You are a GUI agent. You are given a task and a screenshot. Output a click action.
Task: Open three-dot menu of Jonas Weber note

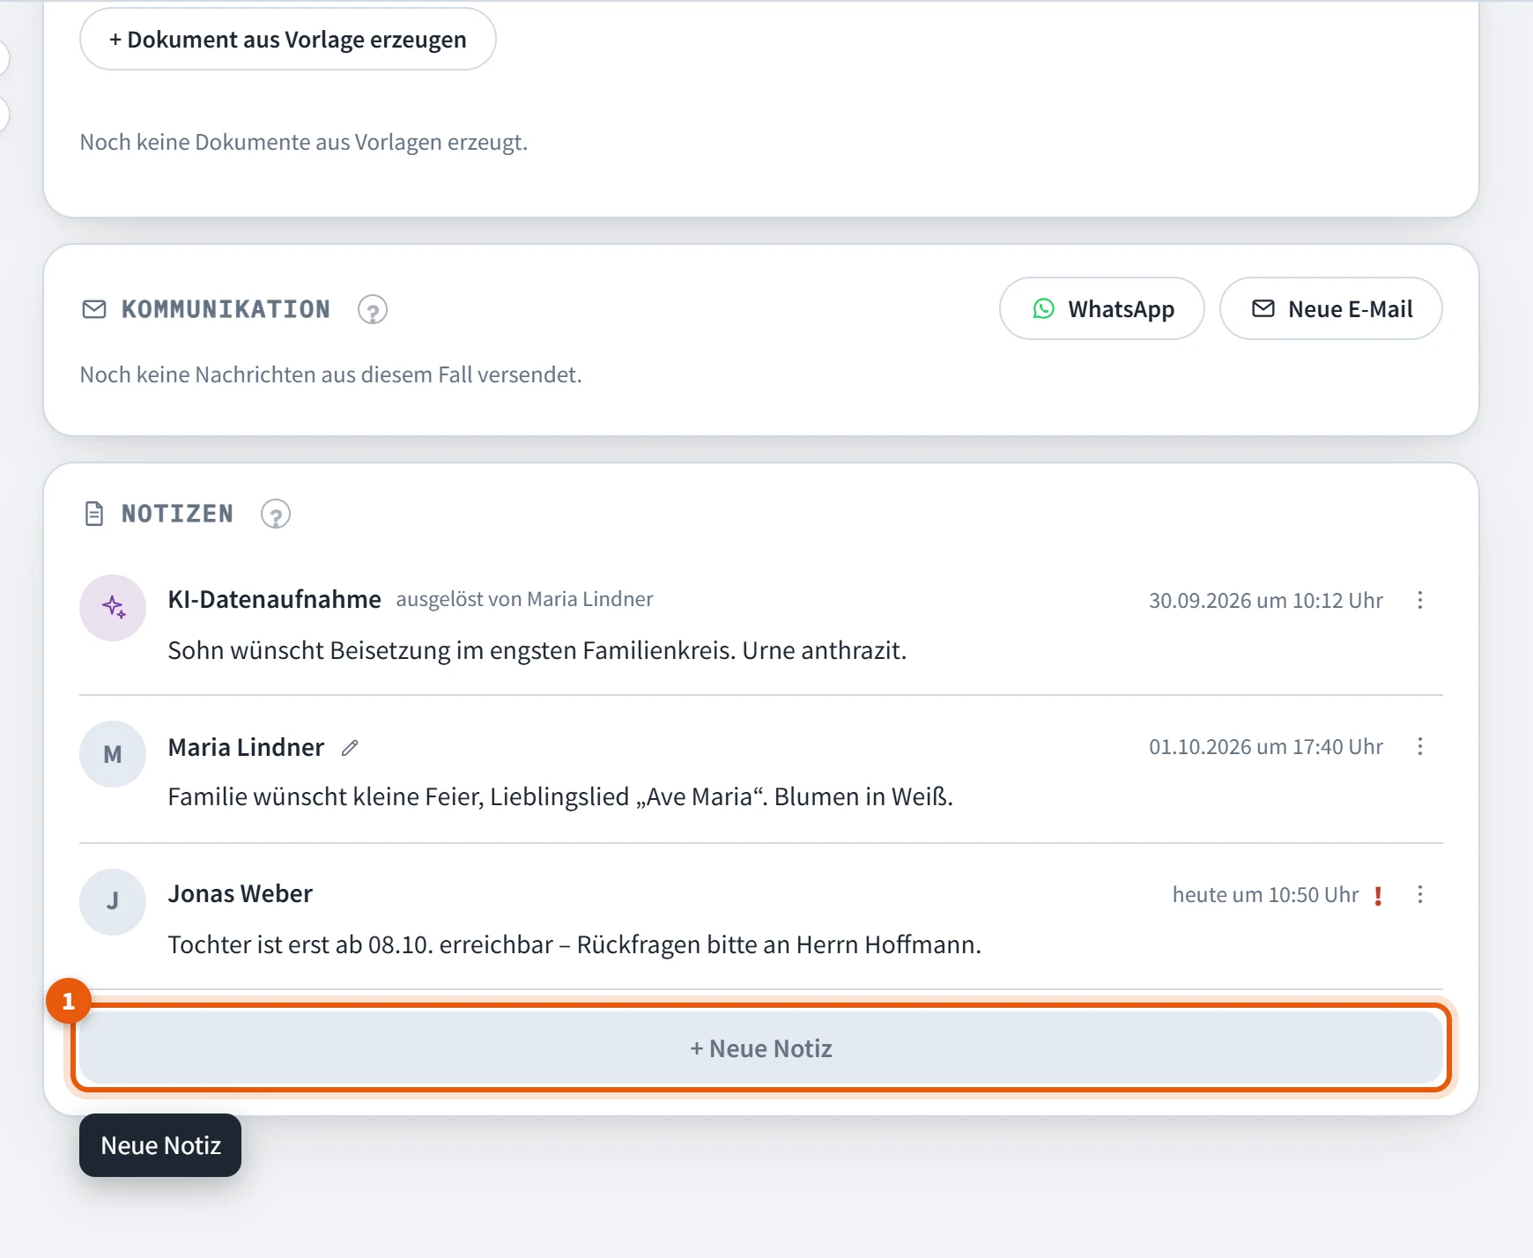(x=1419, y=894)
